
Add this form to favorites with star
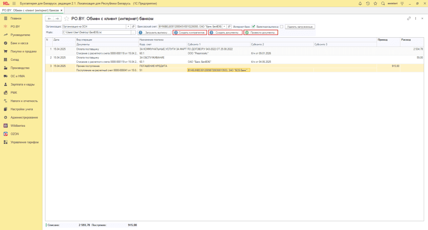pos(66,19)
